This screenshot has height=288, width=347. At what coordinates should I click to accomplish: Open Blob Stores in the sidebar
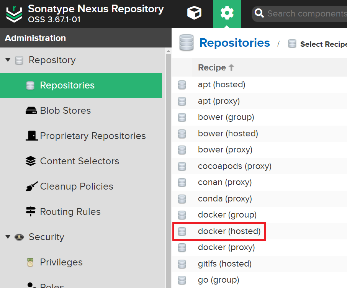[65, 110]
